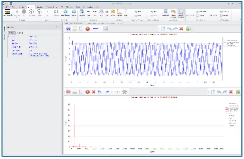
Task: Click the red X icon above lower plot
Action: (231, 92)
